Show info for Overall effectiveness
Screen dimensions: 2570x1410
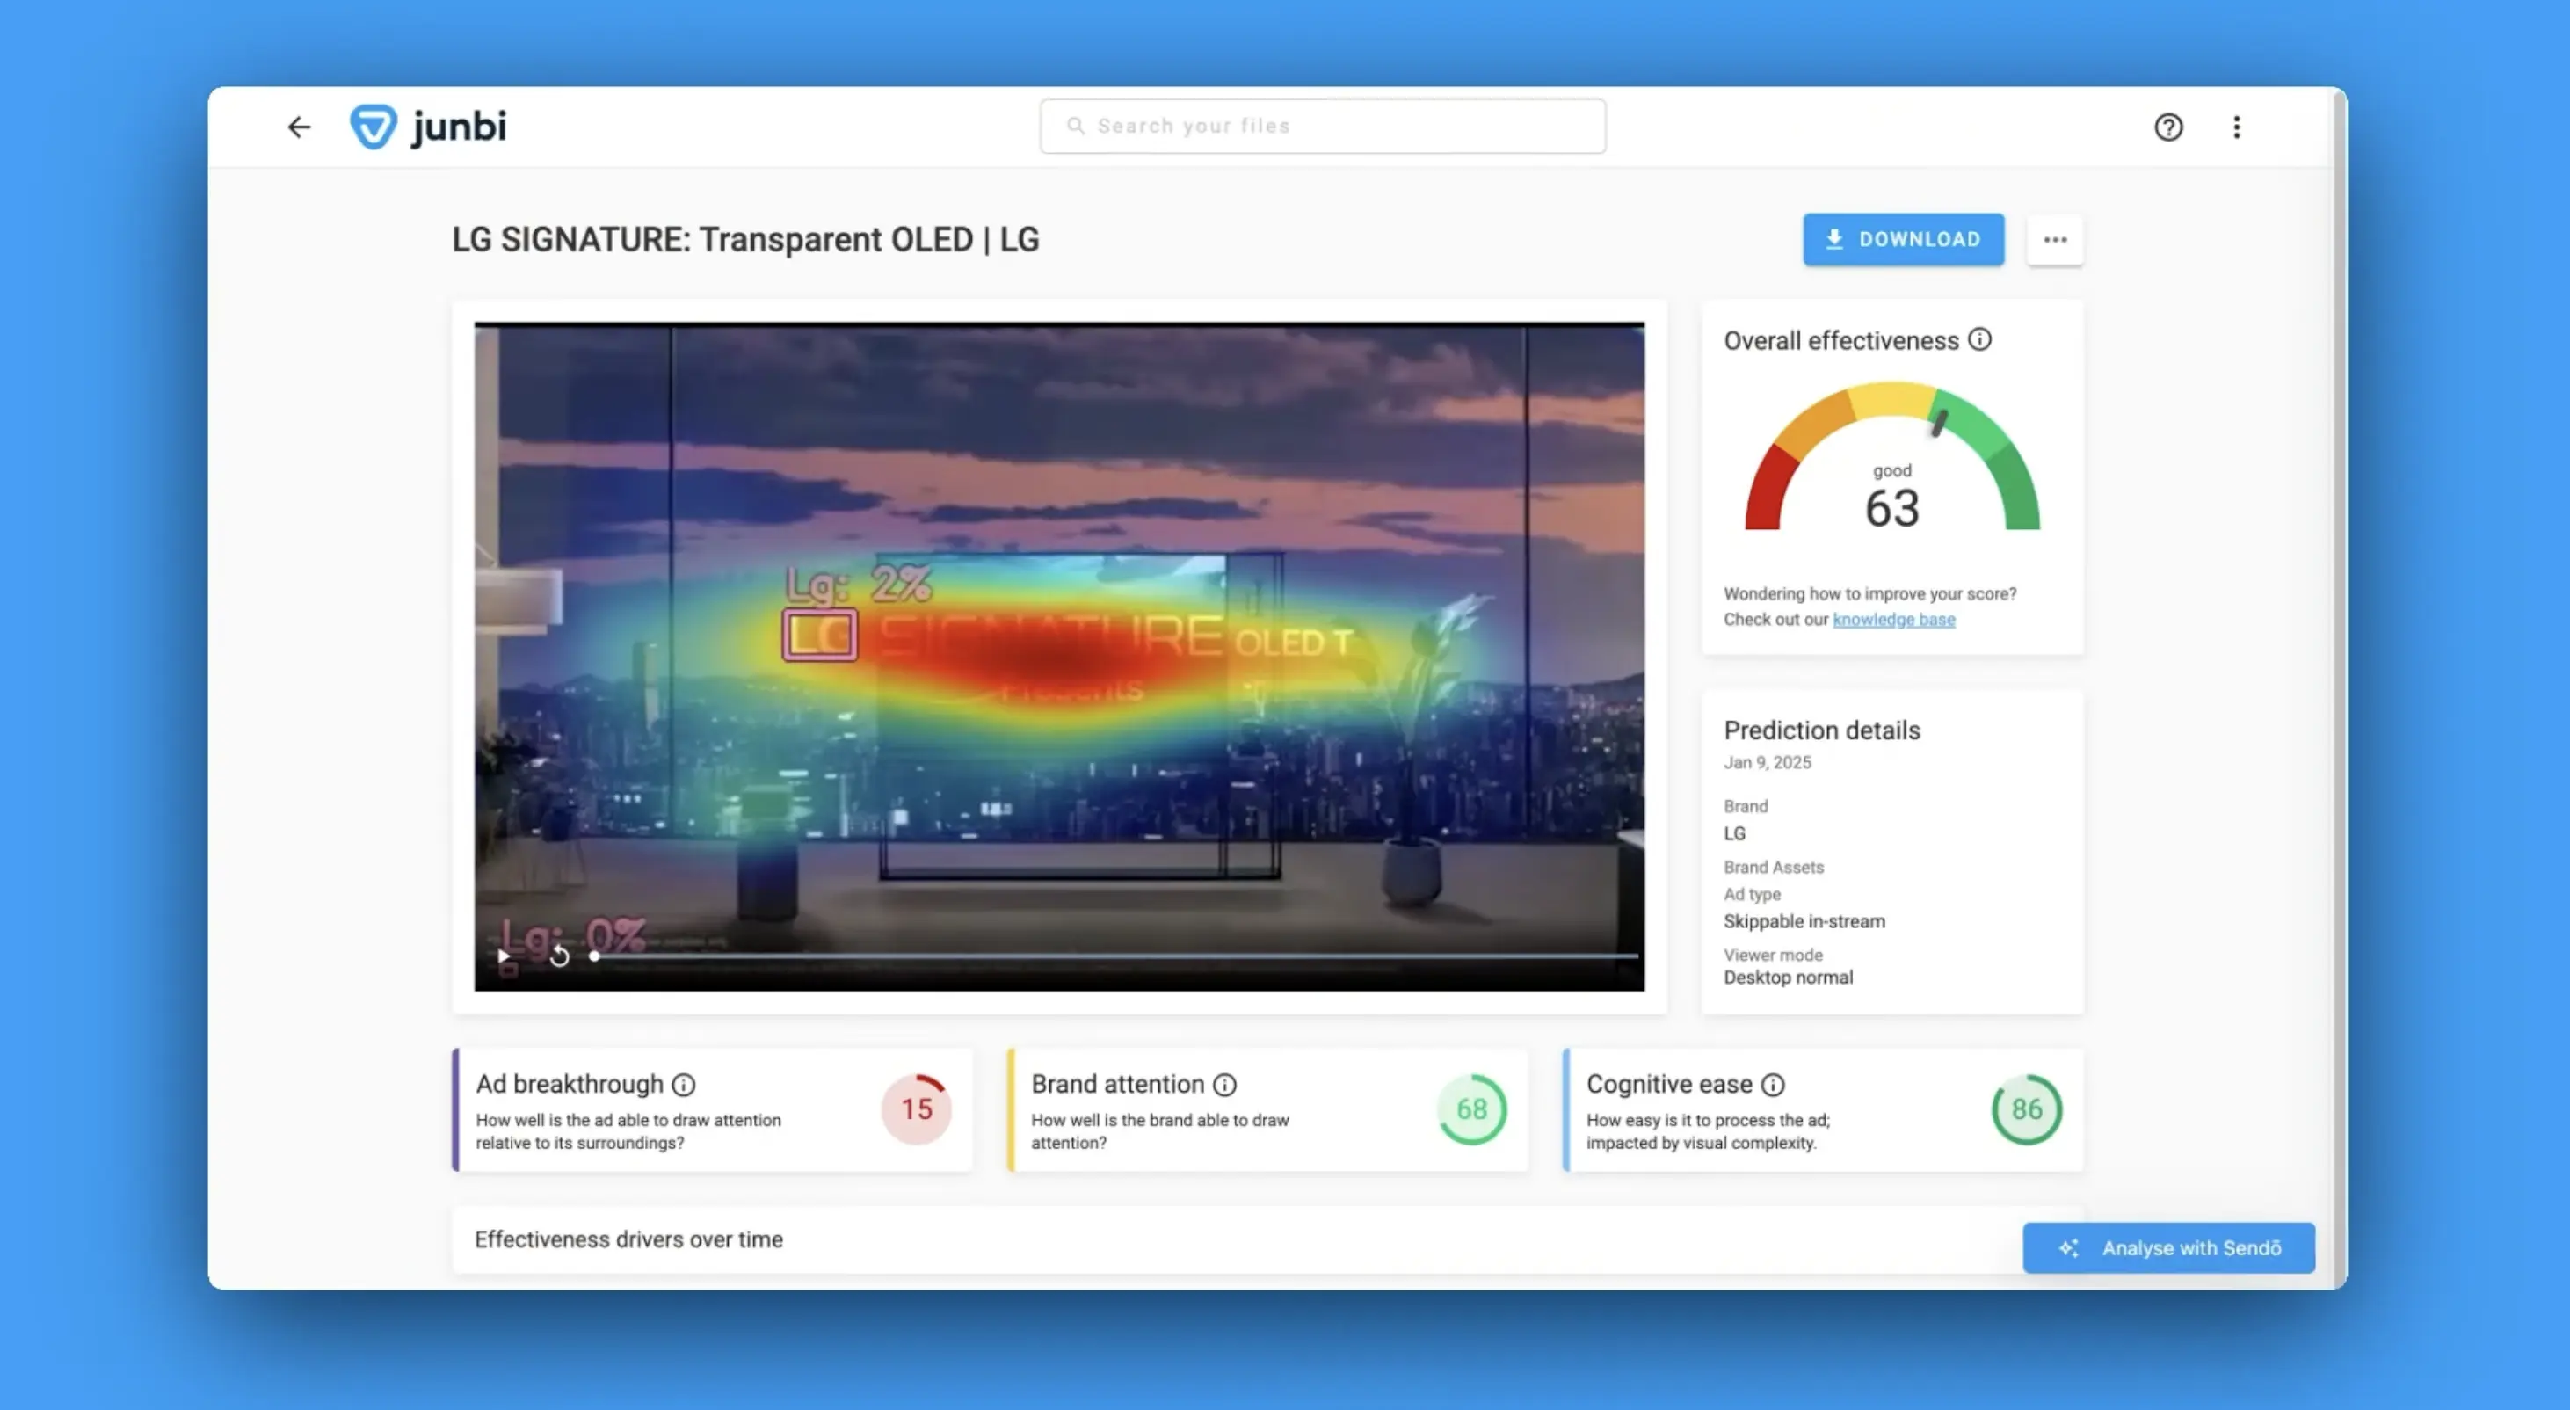pos(1979,340)
